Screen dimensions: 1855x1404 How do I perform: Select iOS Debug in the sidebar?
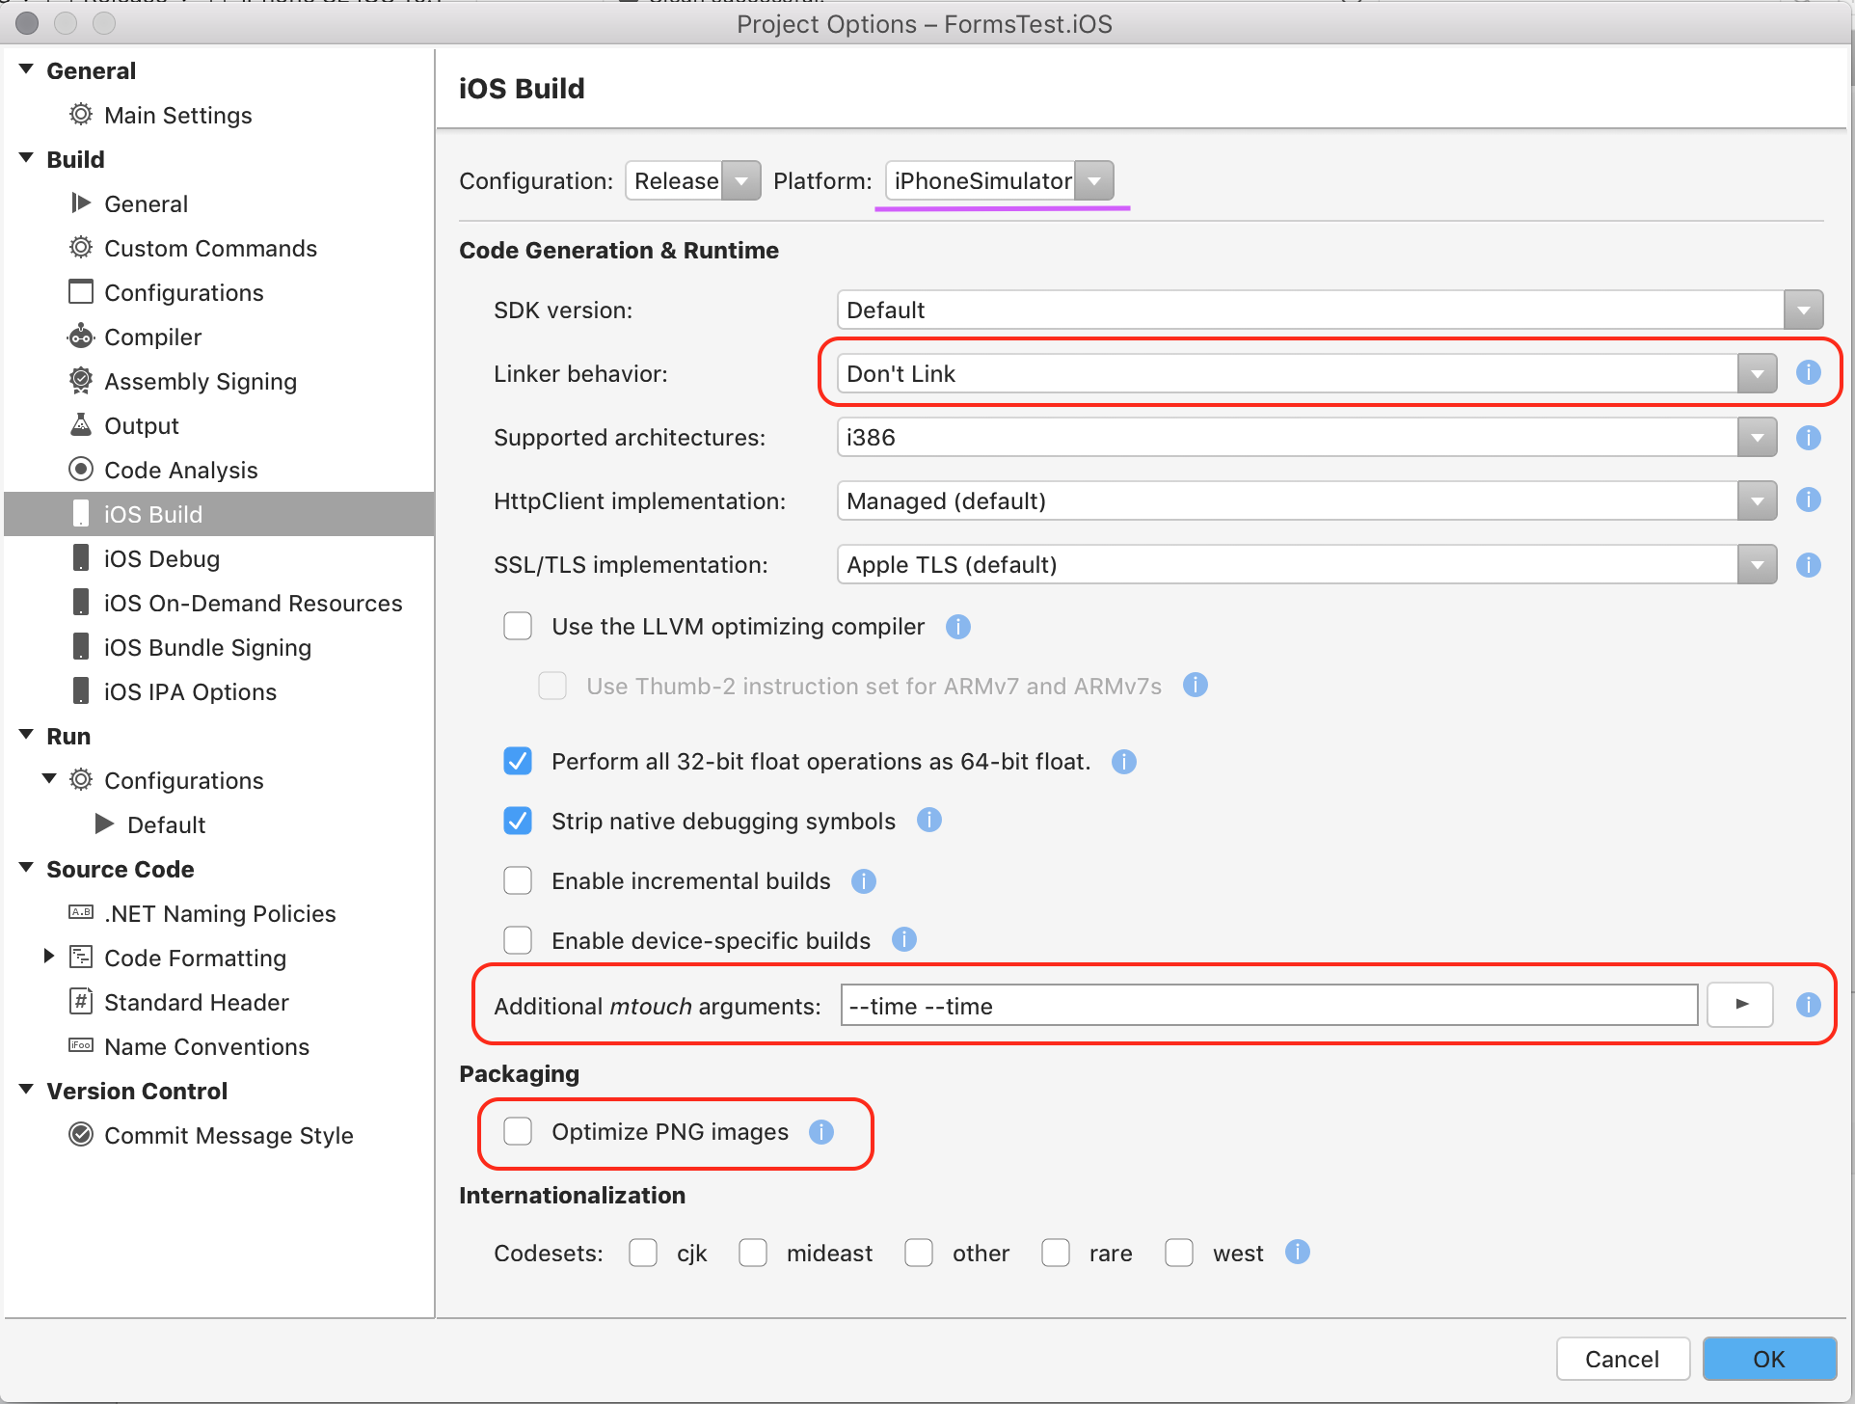(x=161, y=558)
